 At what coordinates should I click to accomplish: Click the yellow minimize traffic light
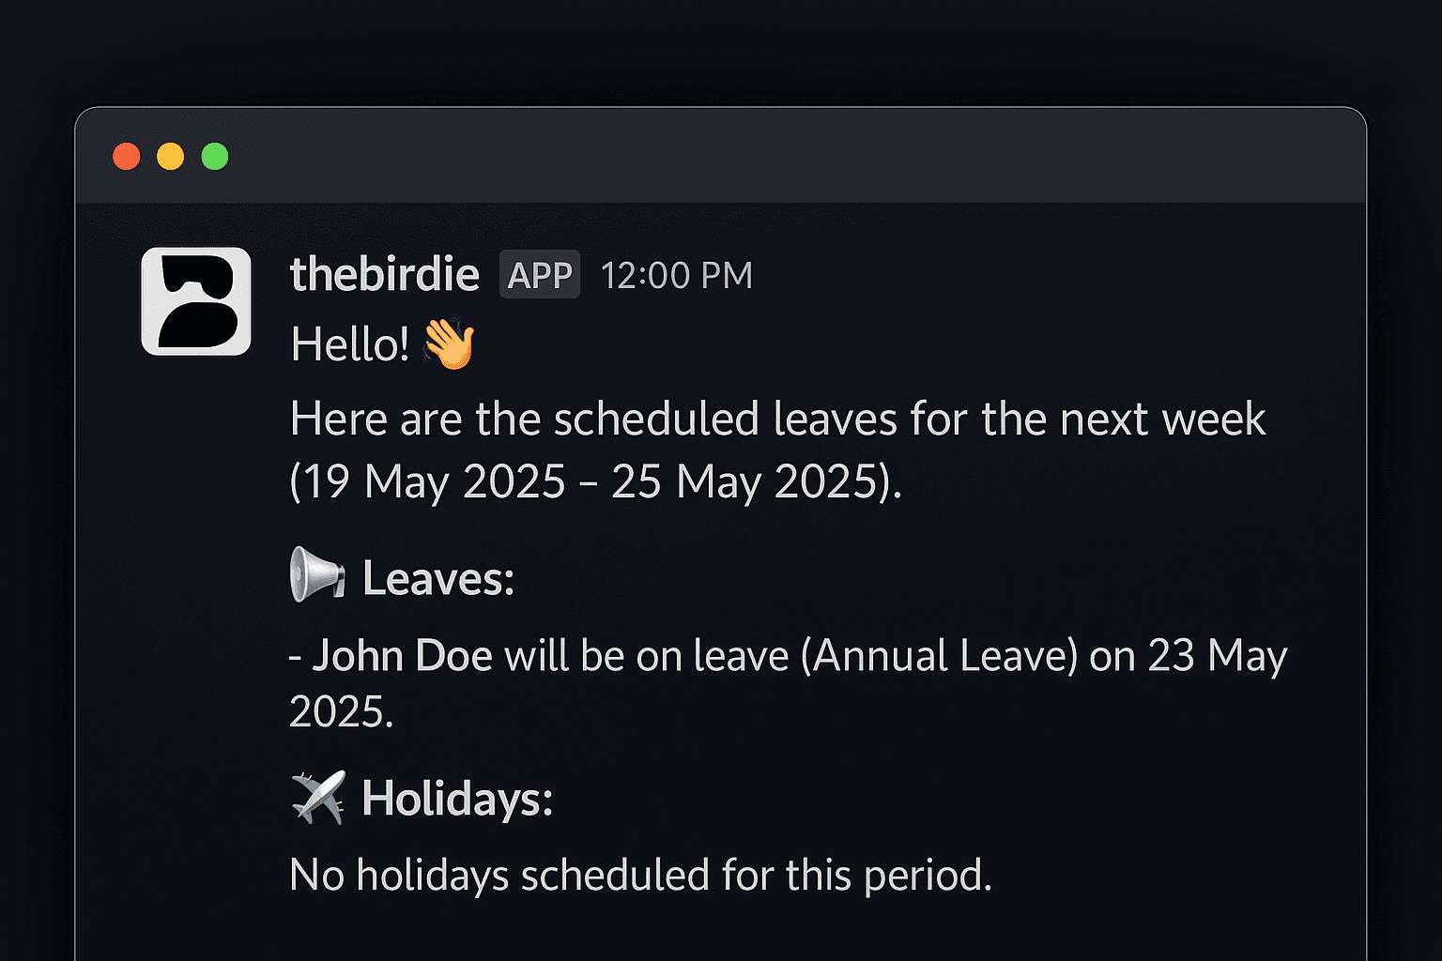(x=171, y=155)
